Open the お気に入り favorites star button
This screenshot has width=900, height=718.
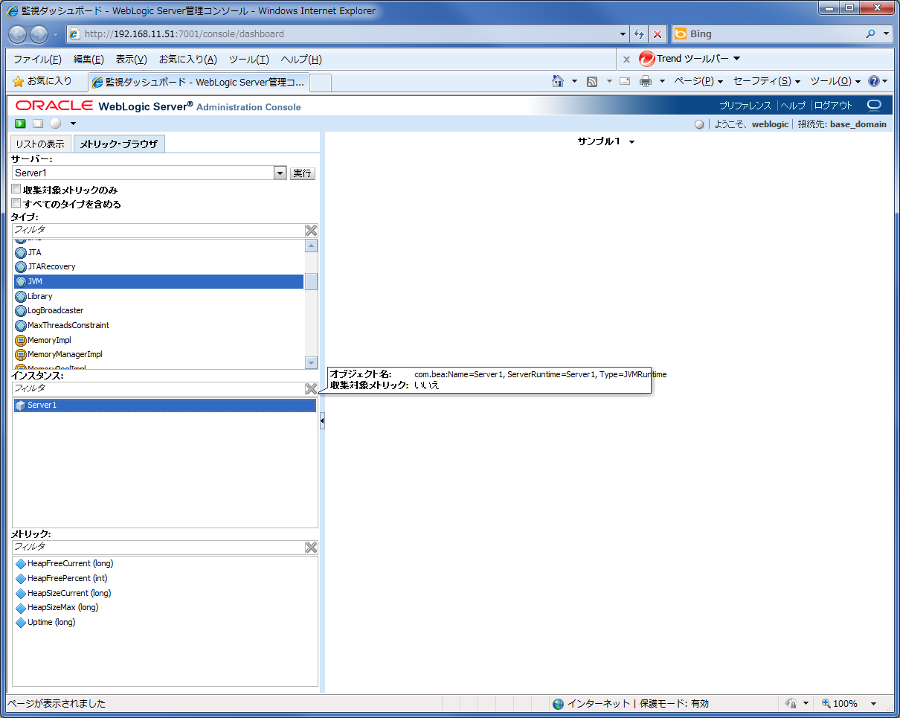tap(42, 81)
